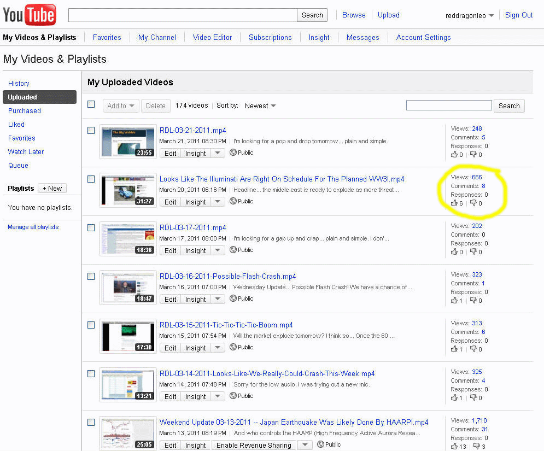Click the Delete button
Screen dimensions: 544x451
pyautogui.click(x=156, y=106)
